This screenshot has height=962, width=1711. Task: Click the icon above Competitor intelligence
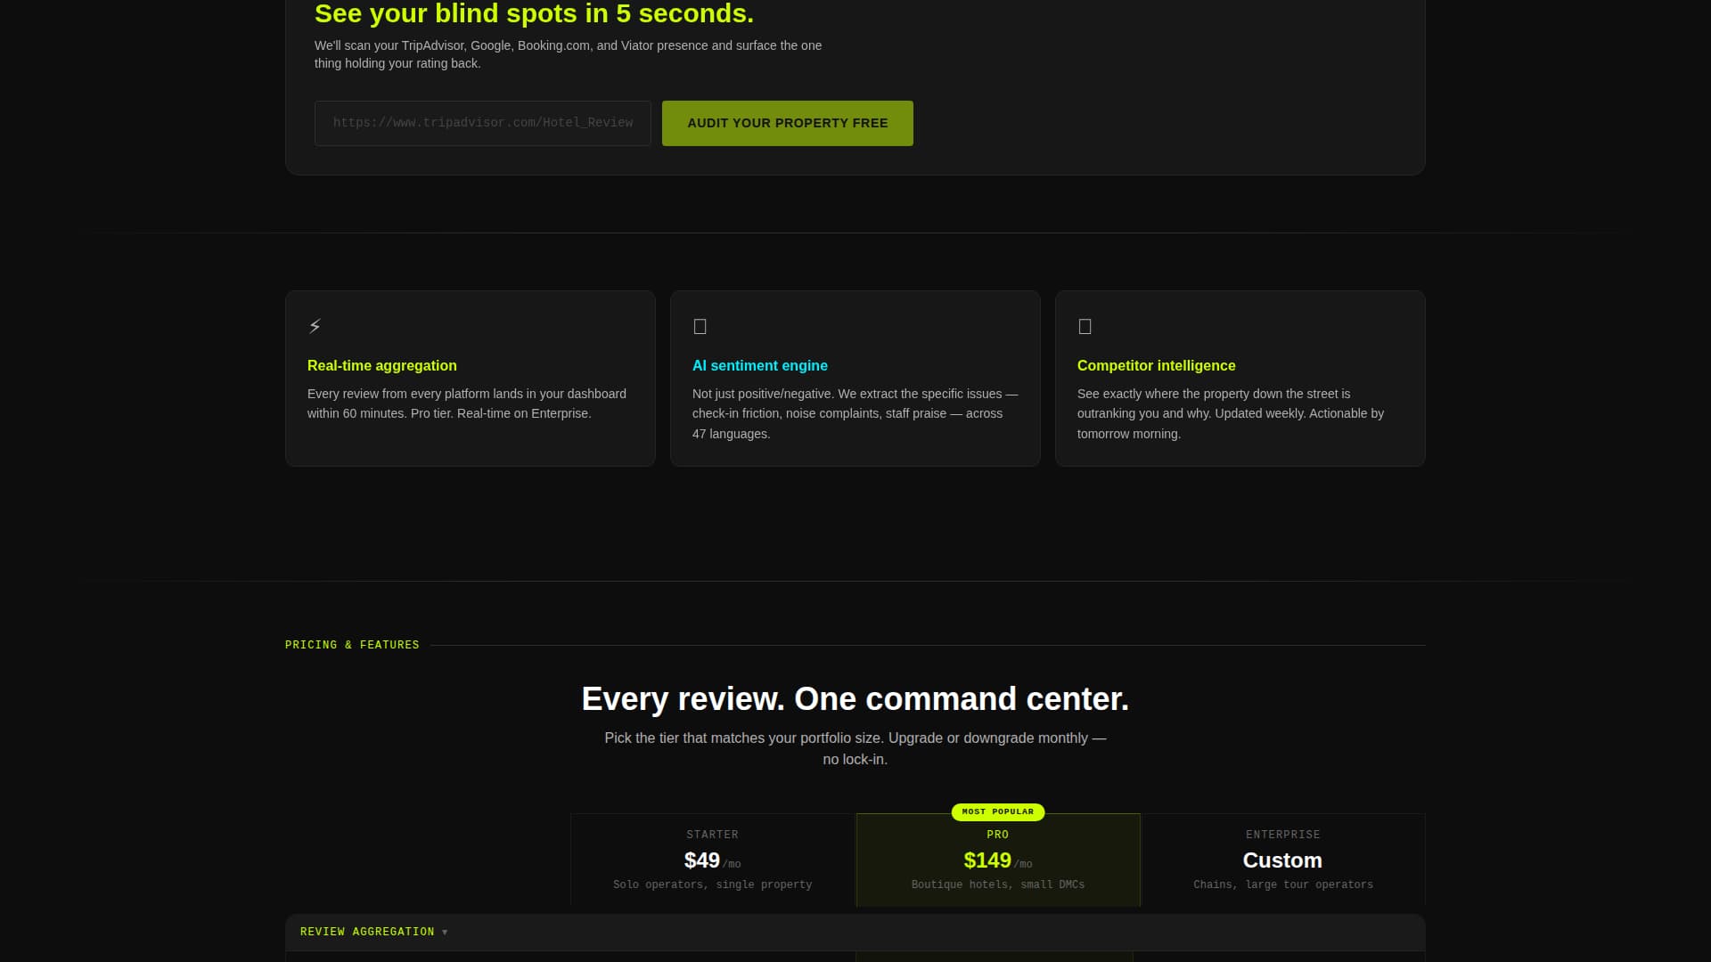point(1085,326)
